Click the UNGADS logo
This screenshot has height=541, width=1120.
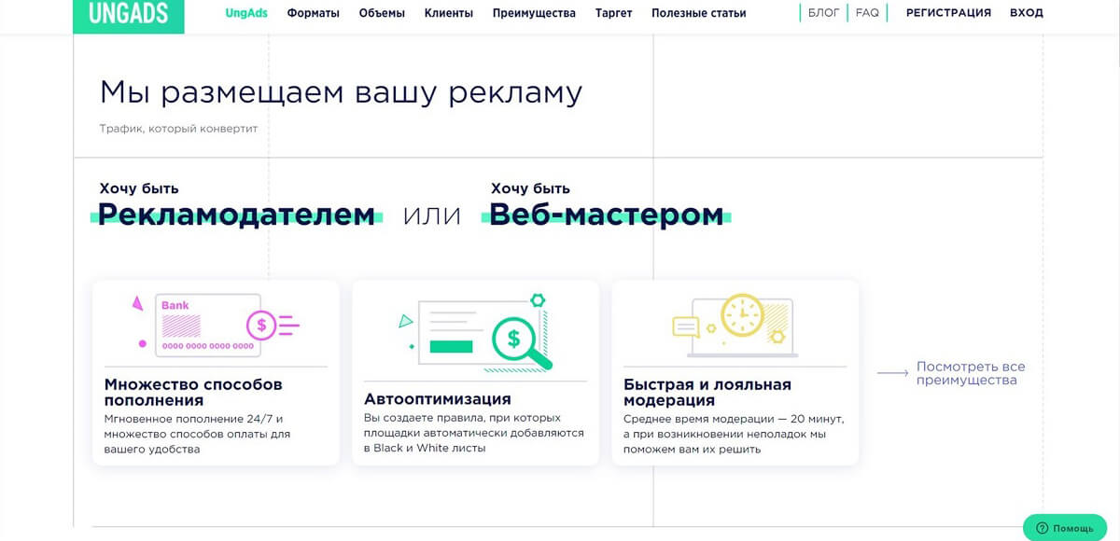point(129,15)
